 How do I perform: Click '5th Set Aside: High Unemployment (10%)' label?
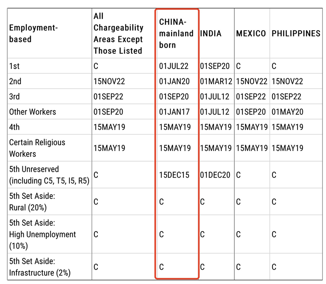point(42,234)
